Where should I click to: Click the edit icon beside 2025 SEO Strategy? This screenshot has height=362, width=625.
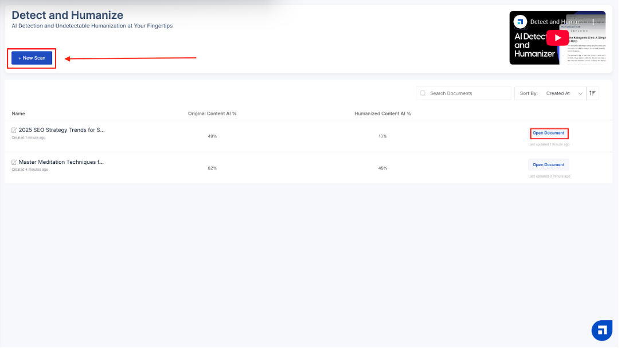[14, 130]
